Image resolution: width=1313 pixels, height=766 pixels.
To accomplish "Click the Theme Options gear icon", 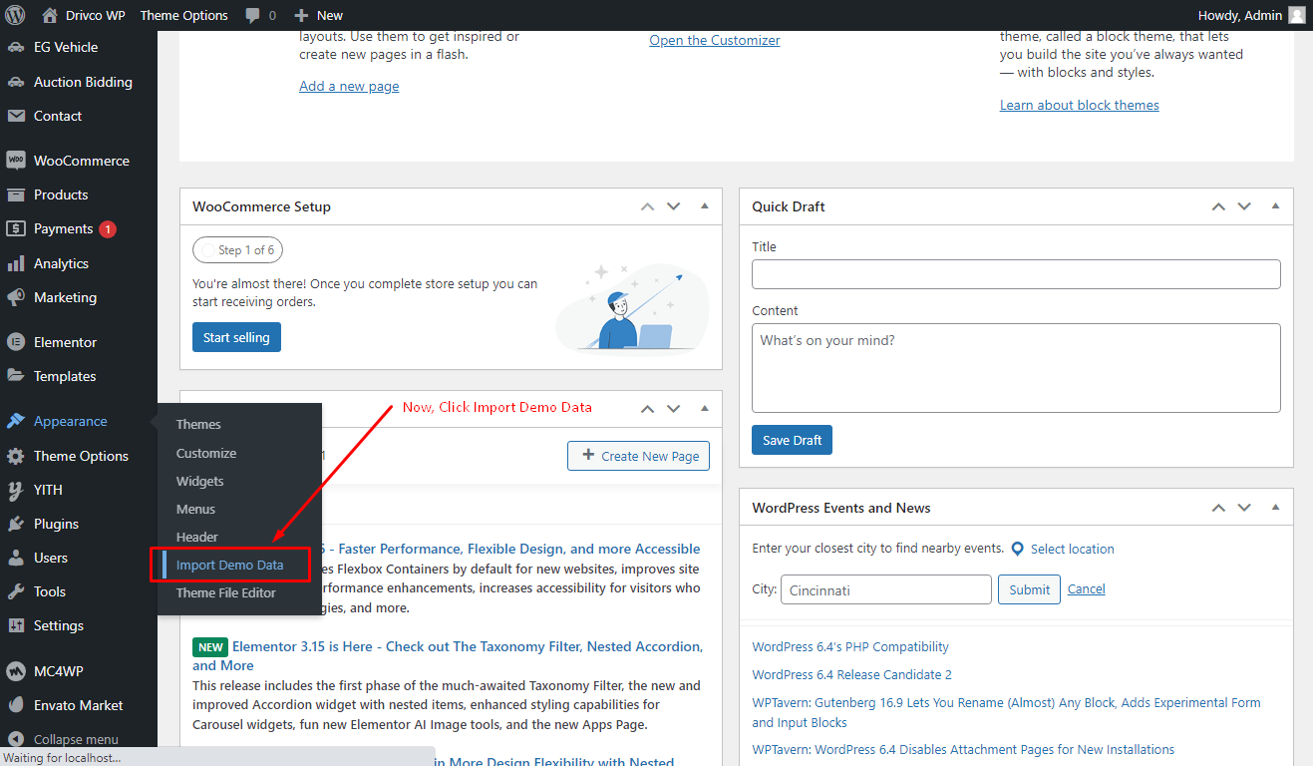I will coord(15,456).
